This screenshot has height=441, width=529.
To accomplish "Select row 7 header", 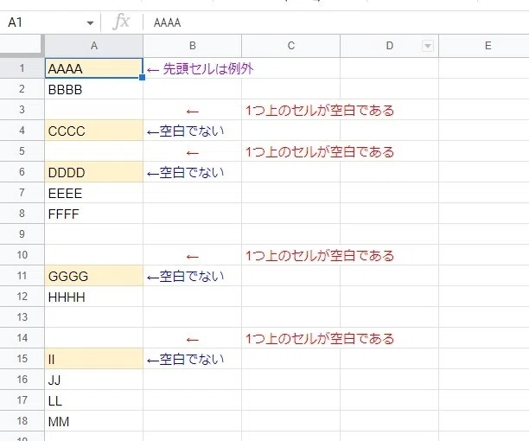I will (x=22, y=193).
